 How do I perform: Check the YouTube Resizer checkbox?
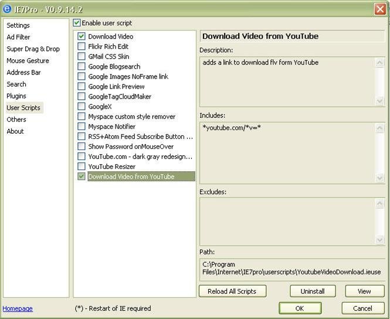(82, 167)
